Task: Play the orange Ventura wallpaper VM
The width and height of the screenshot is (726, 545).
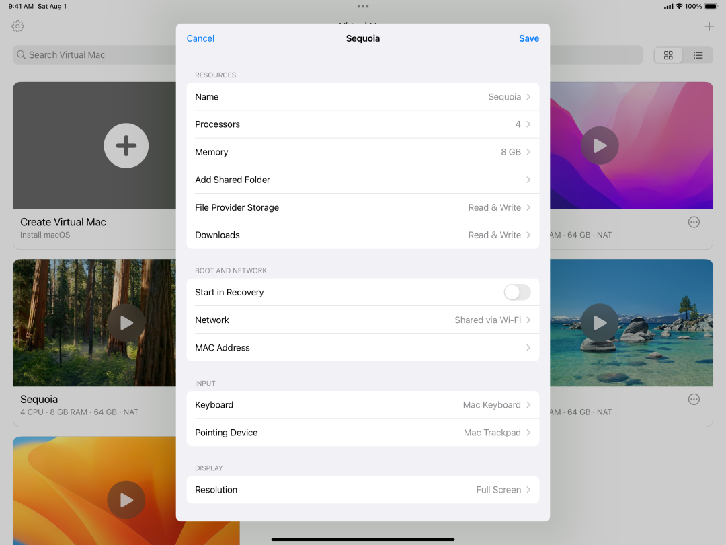Action: click(126, 499)
